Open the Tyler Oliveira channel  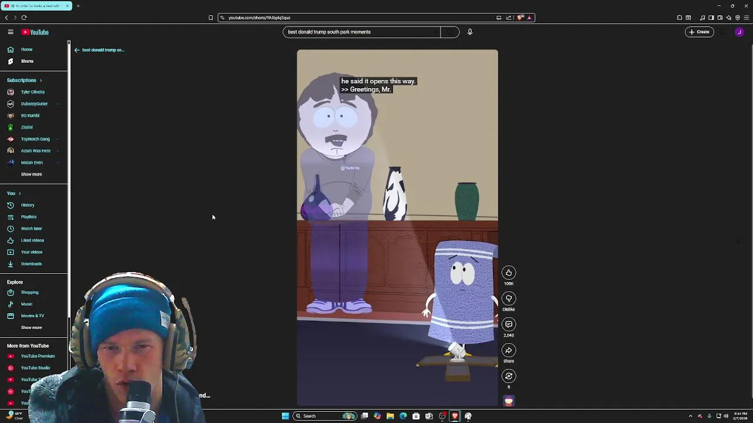(34, 92)
